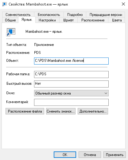Select the Предыдущие версии tab

(106, 15)
